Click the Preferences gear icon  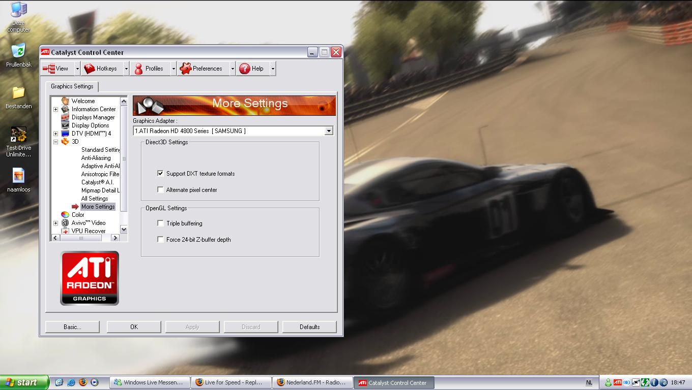pyautogui.click(x=185, y=69)
